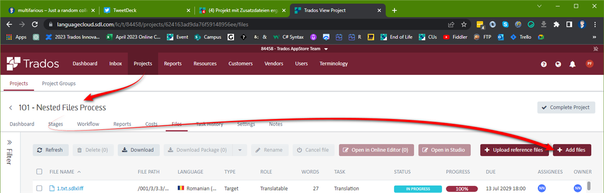Open the Resources menu item

[205, 63]
